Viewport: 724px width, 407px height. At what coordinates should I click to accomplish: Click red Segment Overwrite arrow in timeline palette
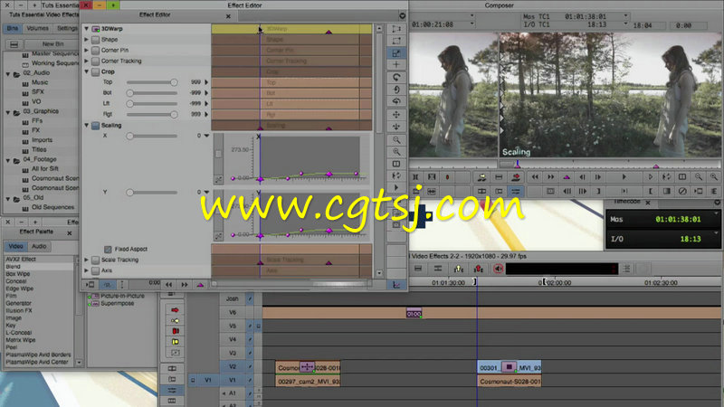[x=175, y=310]
